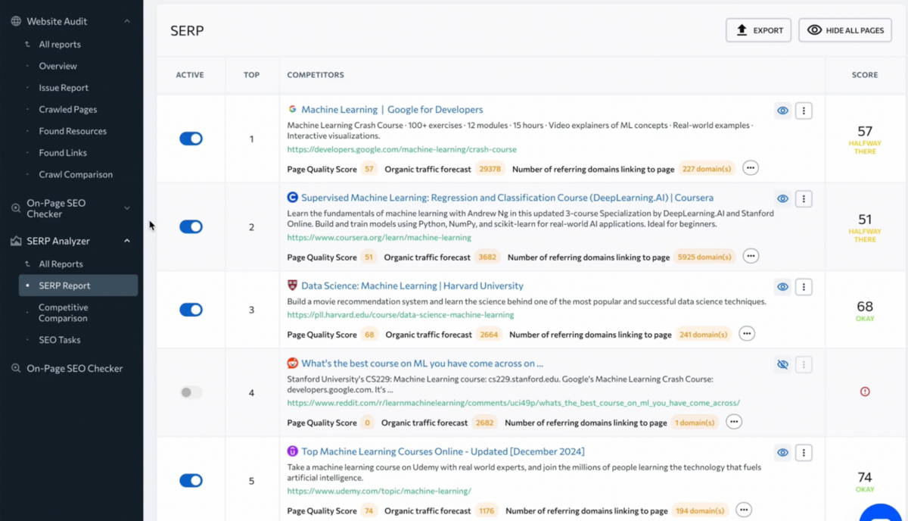The height and width of the screenshot is (521, 908).
Task: Click the EXPORT button
Action: click(x=758, y=30)
